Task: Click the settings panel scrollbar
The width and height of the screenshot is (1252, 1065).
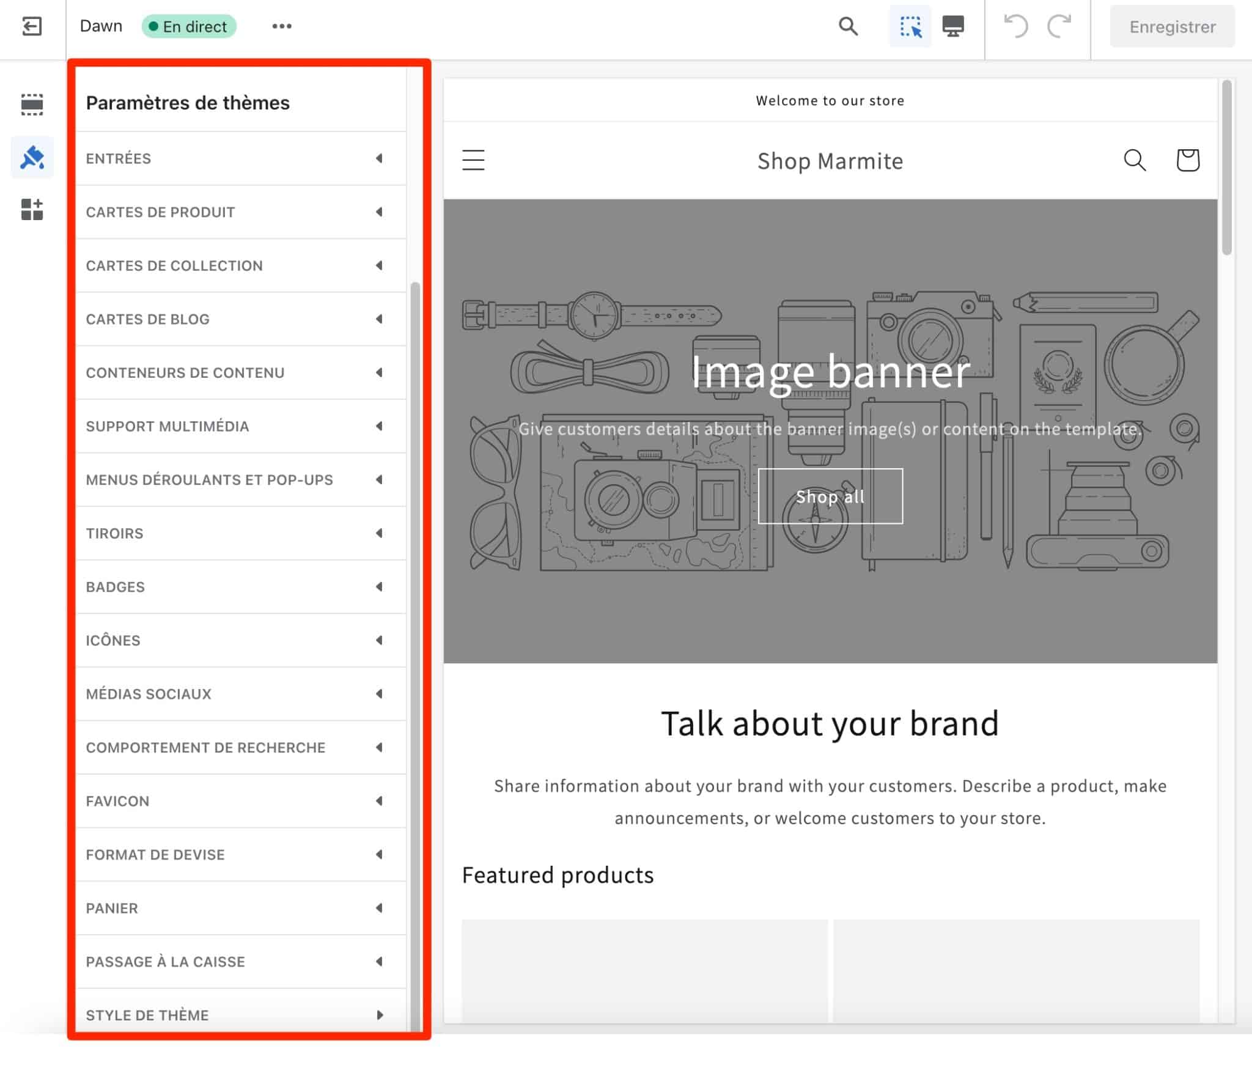Action: 415,657
